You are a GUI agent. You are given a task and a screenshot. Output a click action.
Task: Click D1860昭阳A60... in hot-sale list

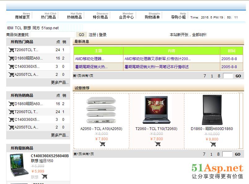pos(28,104)
